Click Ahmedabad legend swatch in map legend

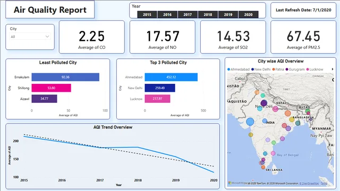pos(228,70)
